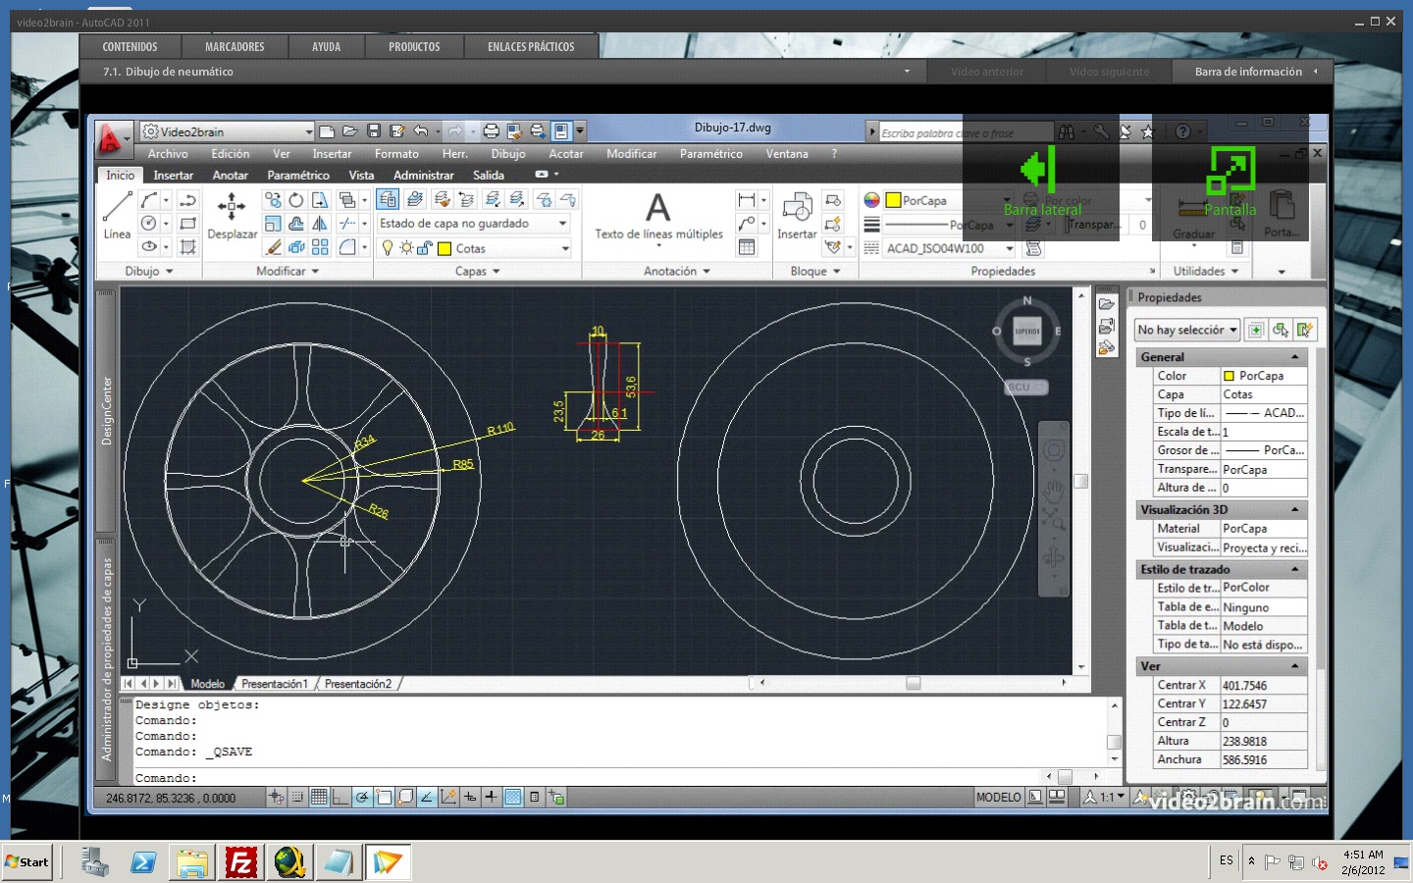Toggle polar tracking in status bar

tap(362, 798)
